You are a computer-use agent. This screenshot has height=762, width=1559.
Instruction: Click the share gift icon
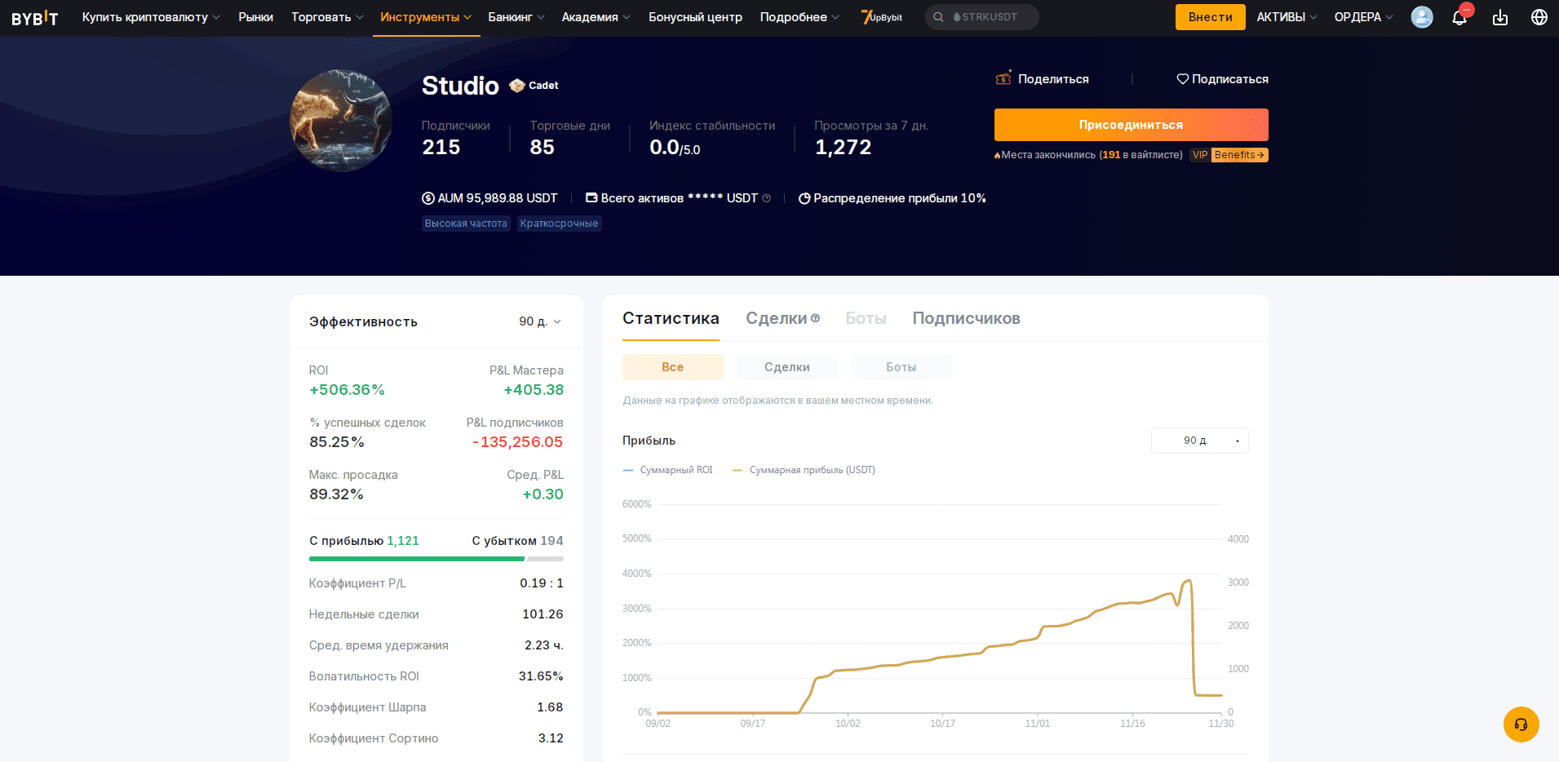[1003, 78]
